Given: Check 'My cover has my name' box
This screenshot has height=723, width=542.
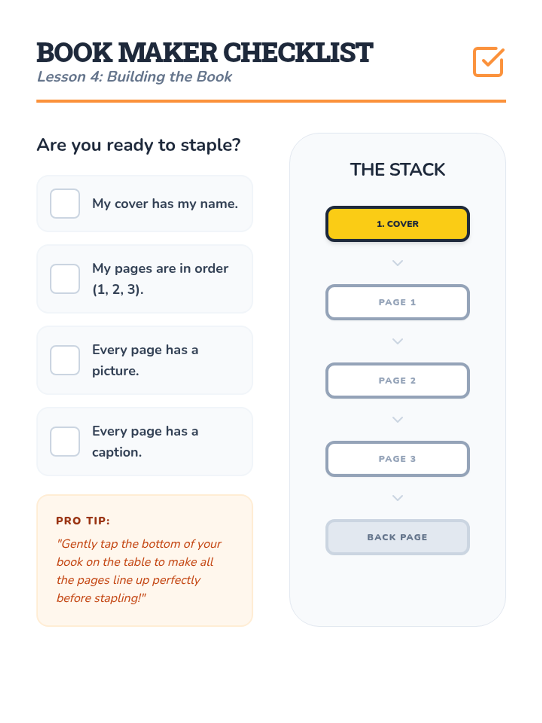Looking at the screenshot, I should tap(65, 203).
